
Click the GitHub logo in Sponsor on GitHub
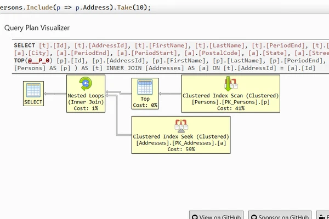tap(254, 217)
